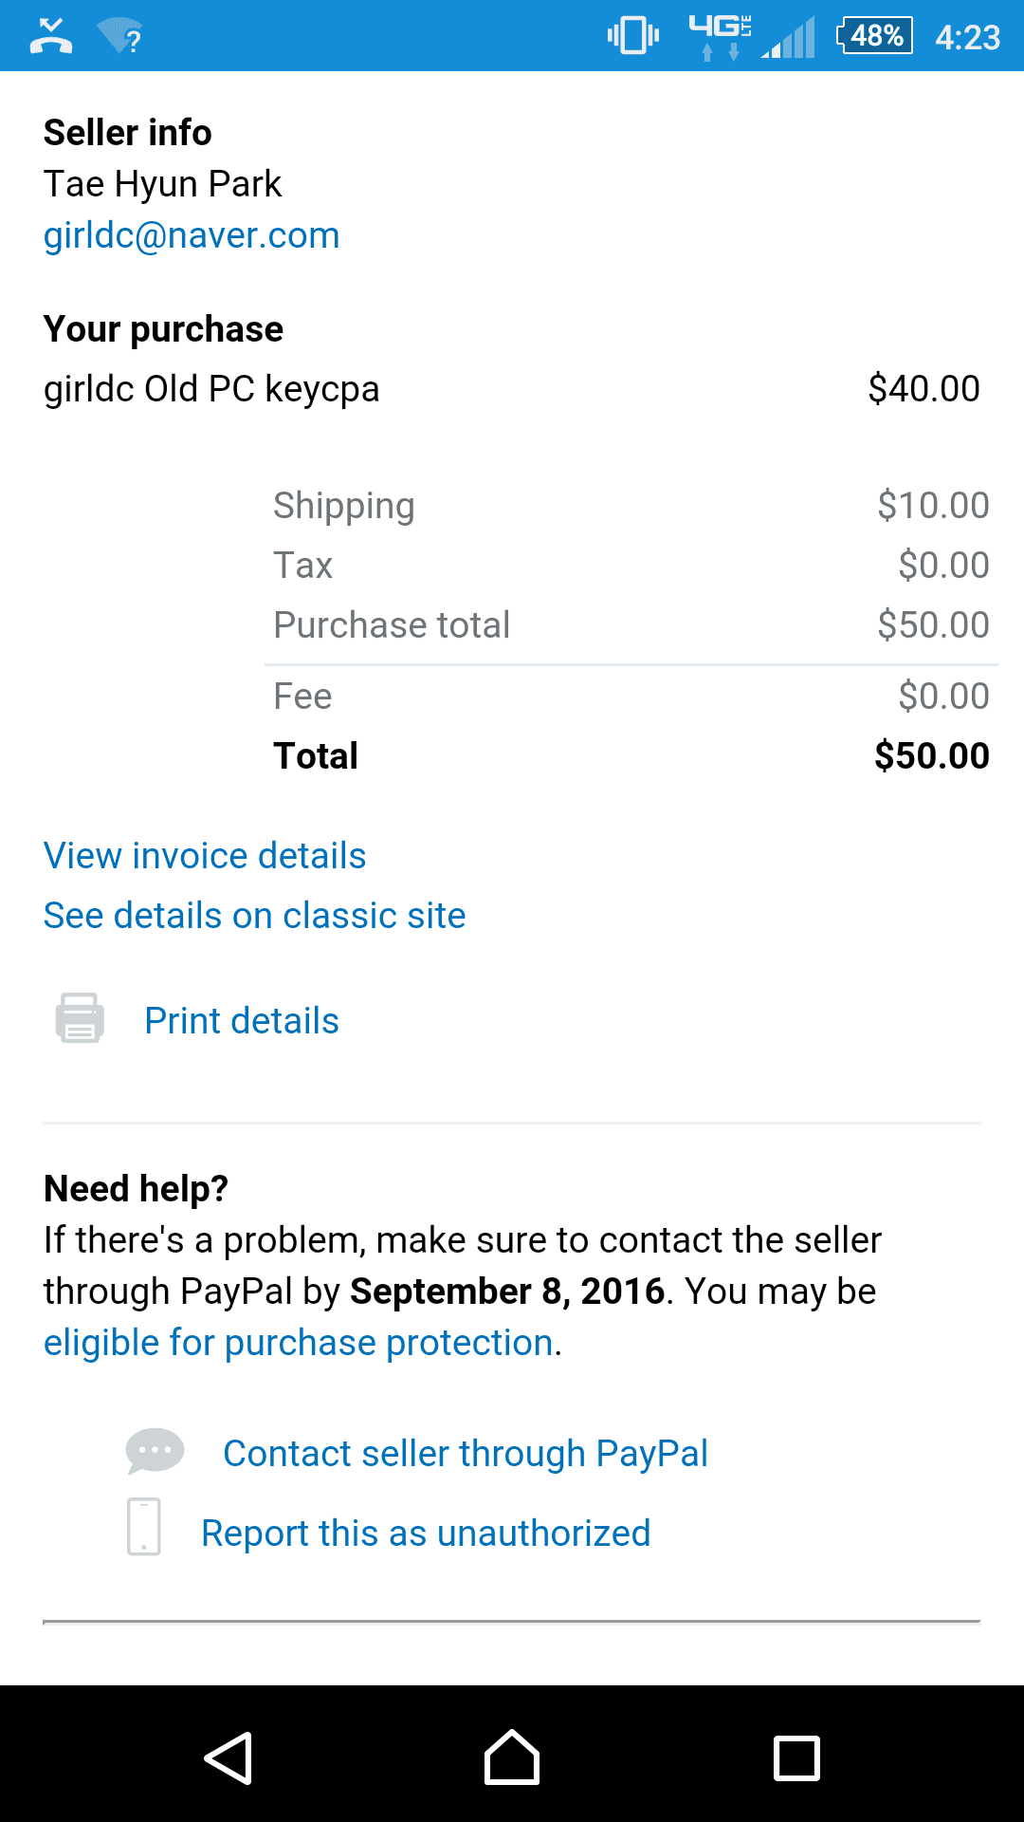The image size is (1024, 1822).
Task: Open seller email girldc@naver.com
Action: 192,235
